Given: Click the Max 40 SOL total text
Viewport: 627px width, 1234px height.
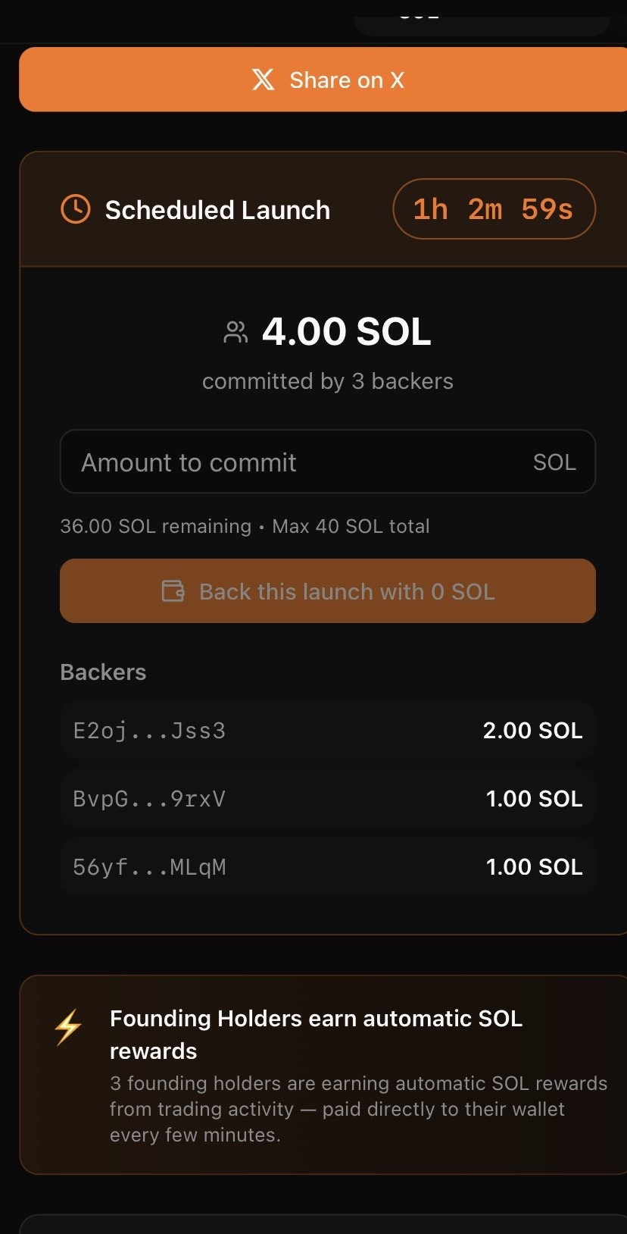Looking at the screenshot, I should point(351,526).
